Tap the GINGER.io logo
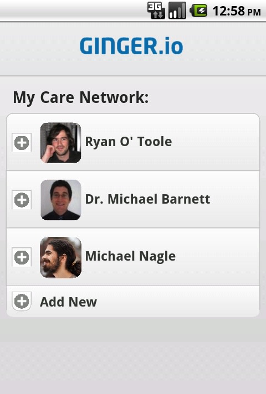The width and height of the screenshot is (266, 394). click(x=131, y=46)
